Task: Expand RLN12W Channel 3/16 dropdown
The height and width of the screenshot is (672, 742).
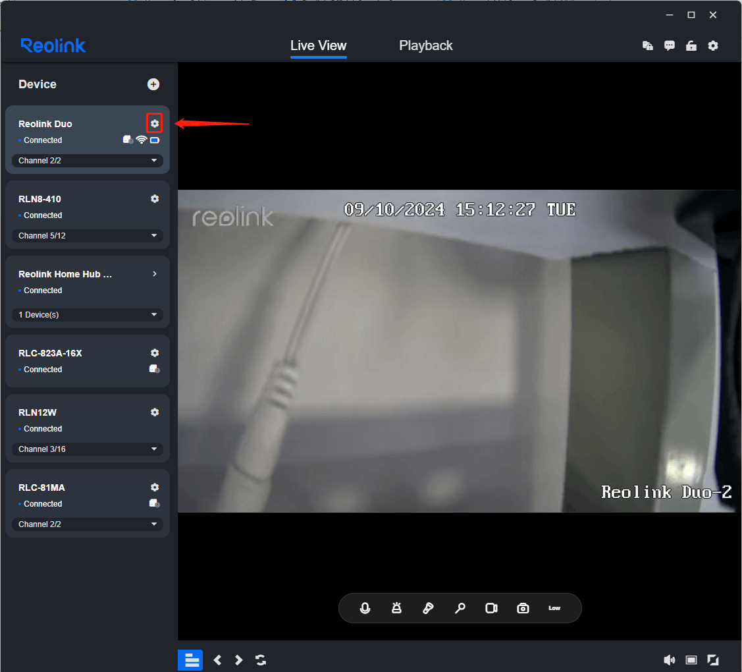Action: [88, 449]
